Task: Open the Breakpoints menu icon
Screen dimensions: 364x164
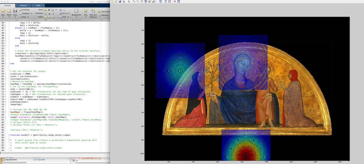Action: pyautogui.click(x=76, y=11)
